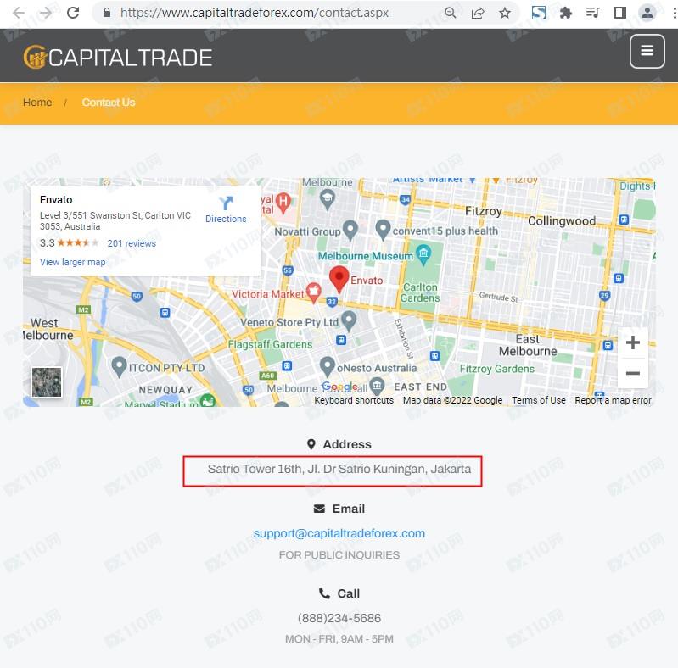Click the URL address bar field
The width and height of the screenshot is (678, 668).
click(x=272, y=13)
